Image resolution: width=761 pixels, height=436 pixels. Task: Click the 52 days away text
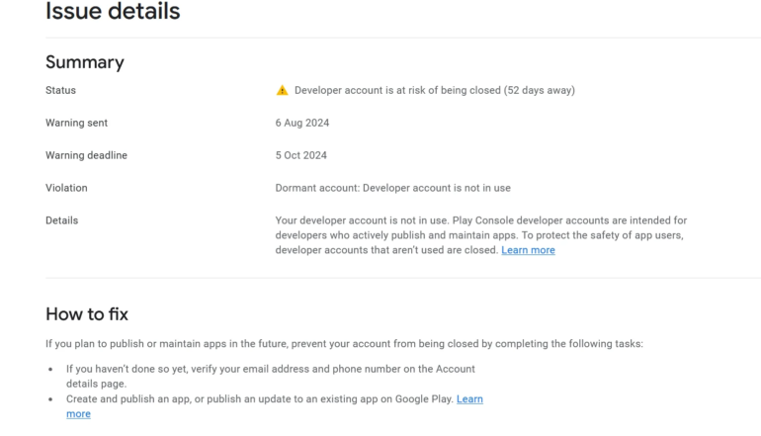coord(542,91)
